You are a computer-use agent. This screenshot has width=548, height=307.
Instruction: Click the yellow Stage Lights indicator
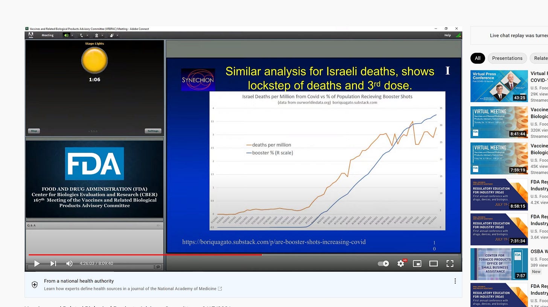(x=94, y=60)
